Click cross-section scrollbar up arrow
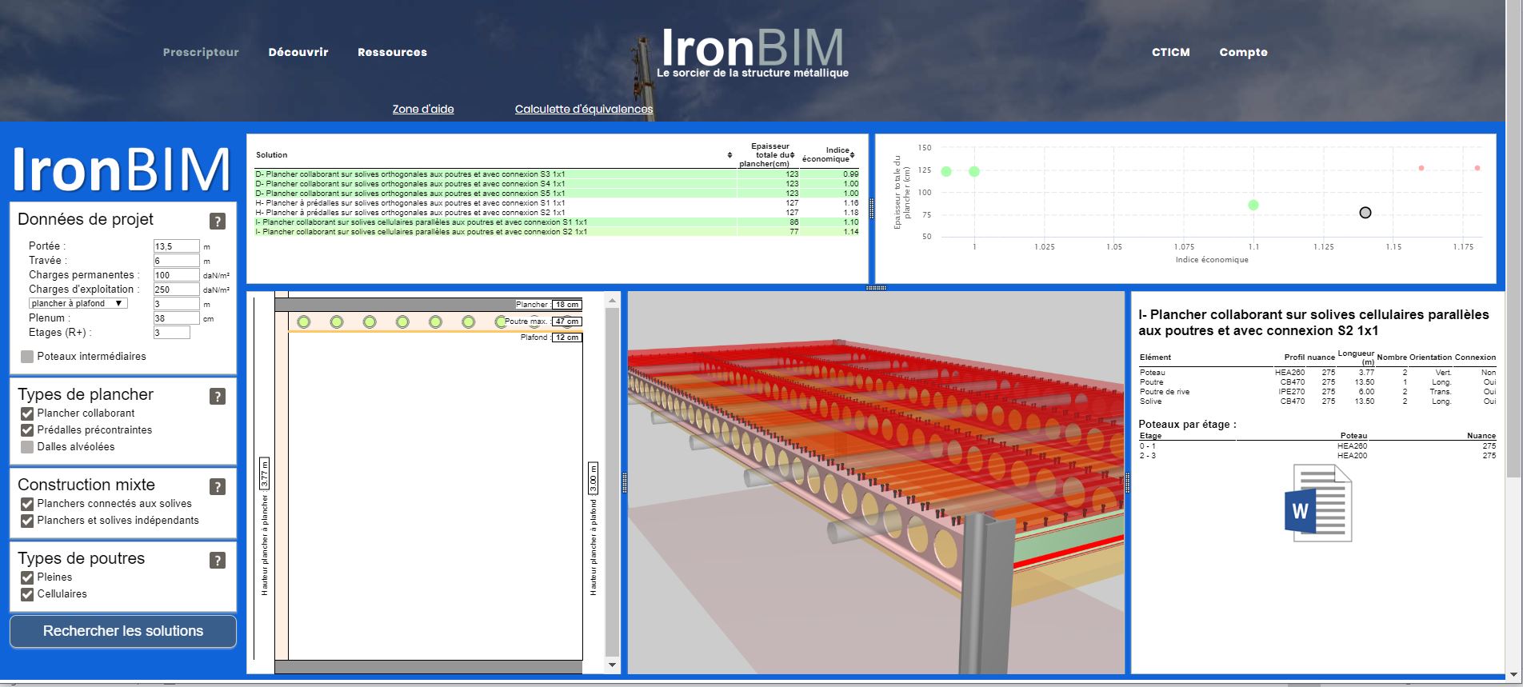1523x687 pixels. point(613,301)
